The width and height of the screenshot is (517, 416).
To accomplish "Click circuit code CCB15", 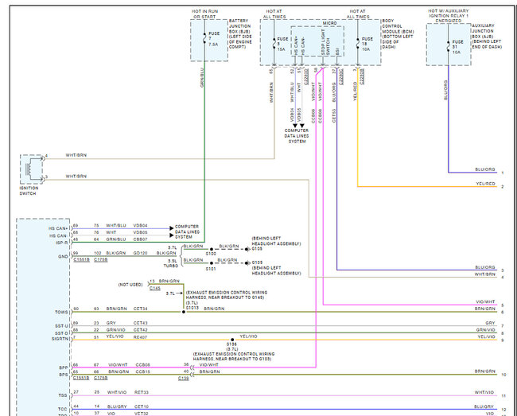I will click(x=142, y=371).
